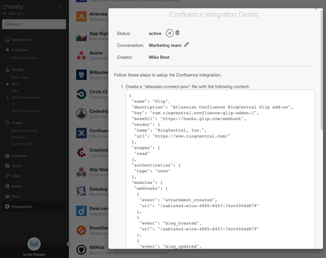Click the GitHub integration name

(97, 247)
